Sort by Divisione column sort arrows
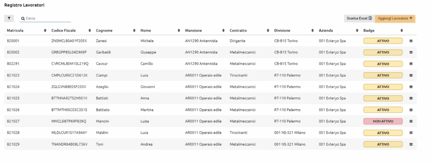This screenshot has width=432, height=165. 313,30
